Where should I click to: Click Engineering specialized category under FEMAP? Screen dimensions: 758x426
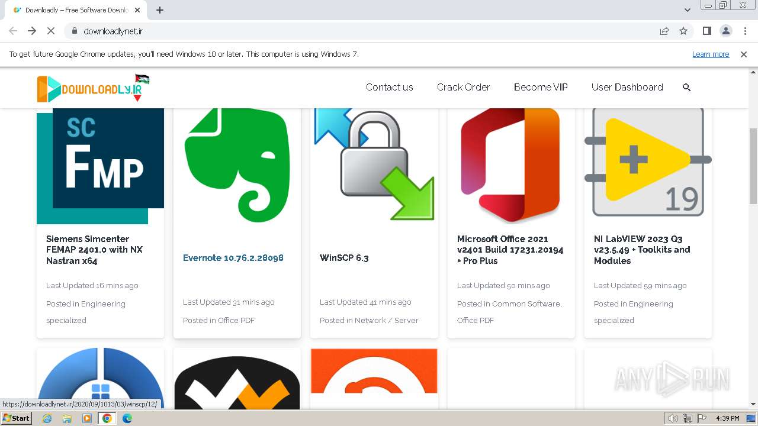click(x=86, y=312)
